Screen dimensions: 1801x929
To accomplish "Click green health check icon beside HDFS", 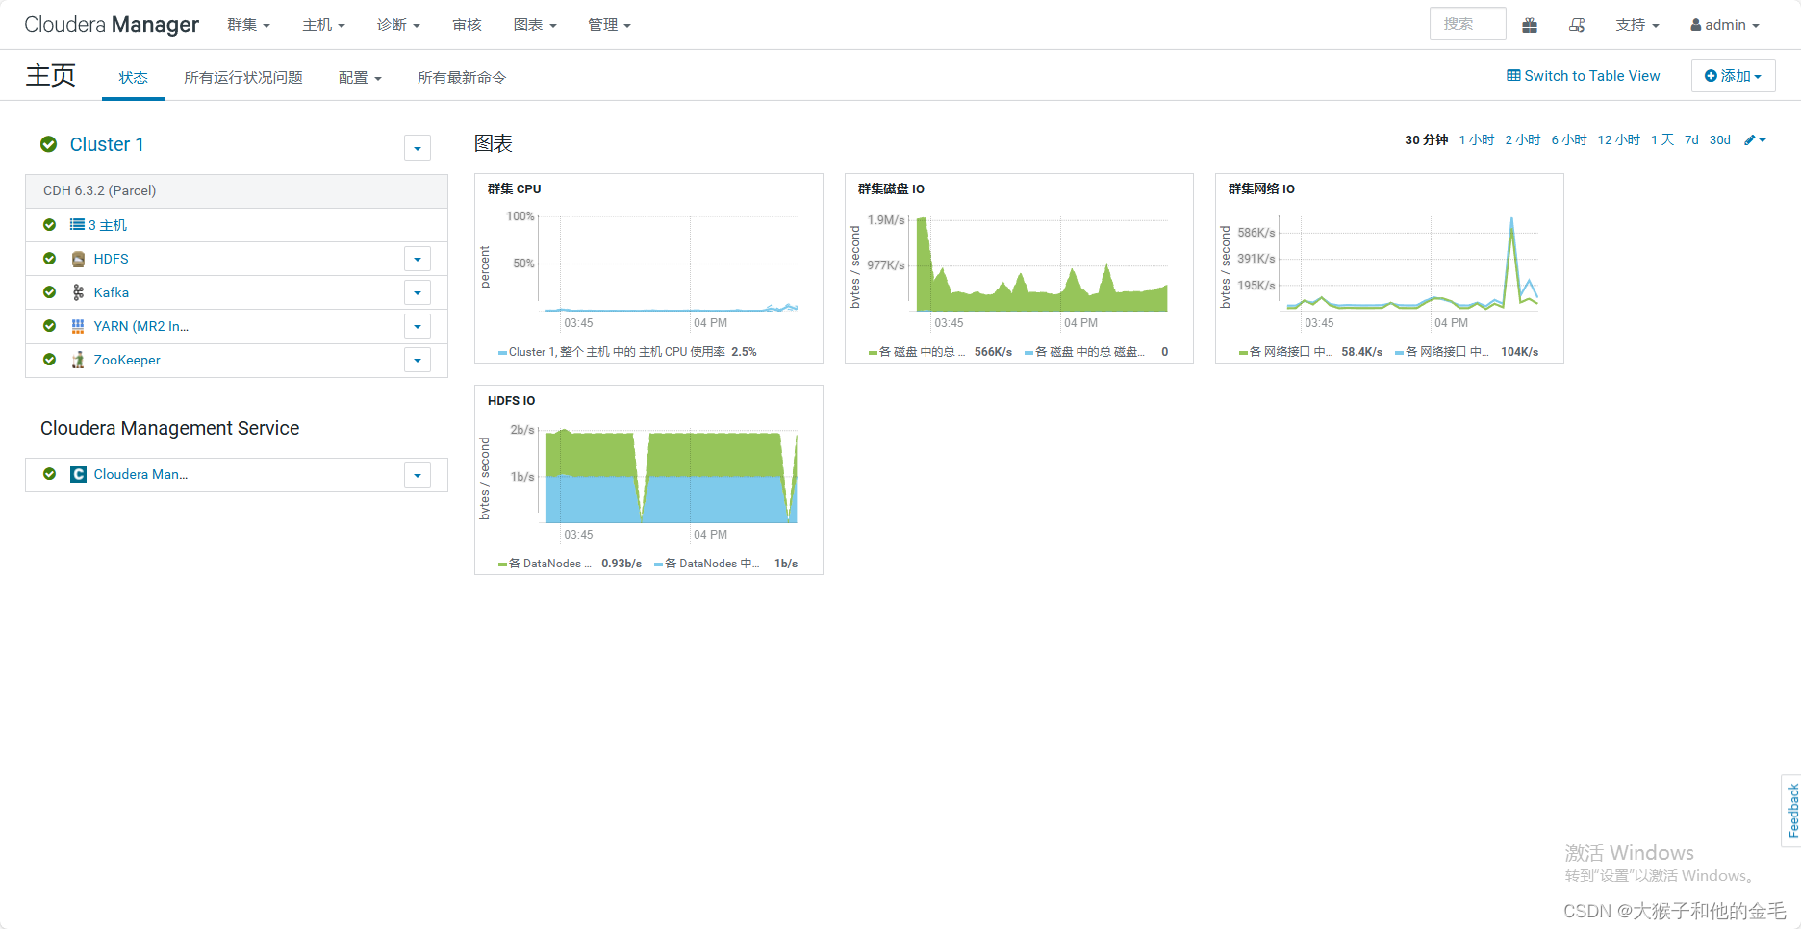I will tap(49, 259).
